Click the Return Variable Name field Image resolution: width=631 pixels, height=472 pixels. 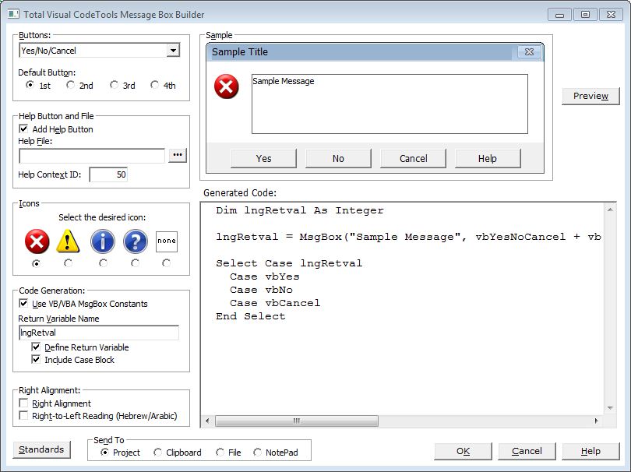(x=98, y=333)
